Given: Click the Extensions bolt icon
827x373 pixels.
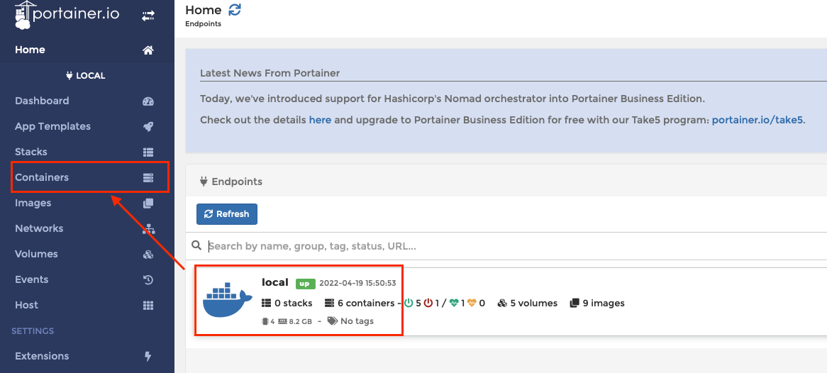Looking at the screenshot, I should click(x=148, y=356).
